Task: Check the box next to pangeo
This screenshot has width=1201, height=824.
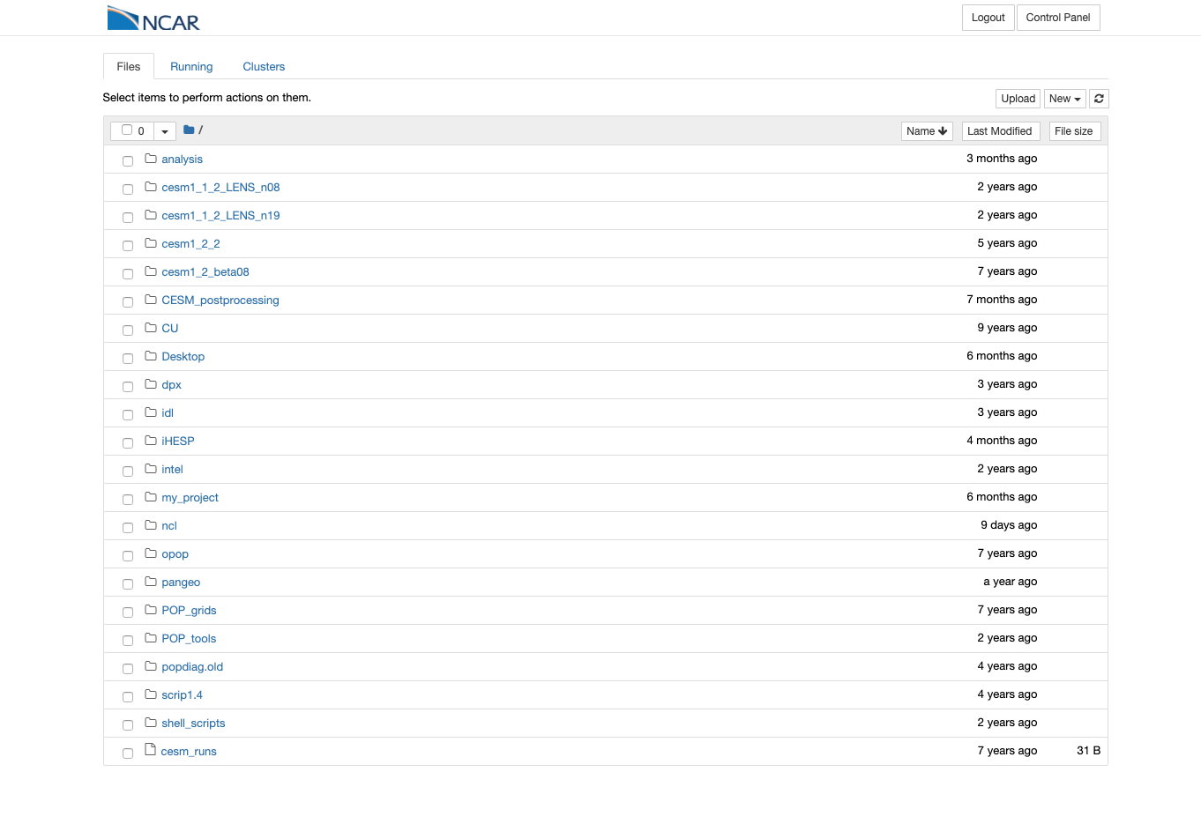Action: coord(128,583)
